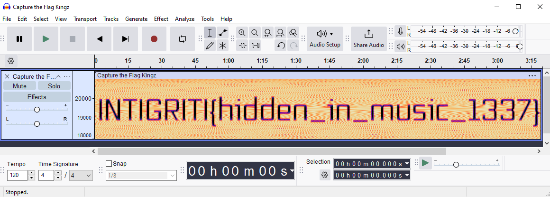The image size is (550, 197).
Task: Expand the time signature denominator dropdown
Action: 81,176
